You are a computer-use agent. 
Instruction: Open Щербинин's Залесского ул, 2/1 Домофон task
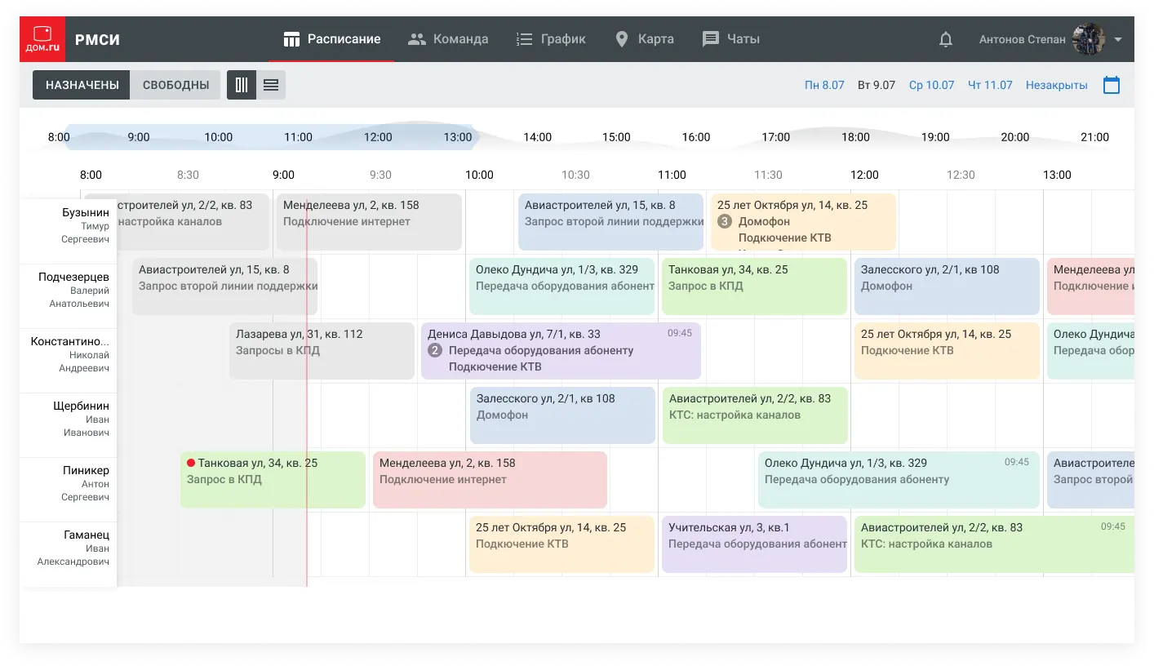562,415
